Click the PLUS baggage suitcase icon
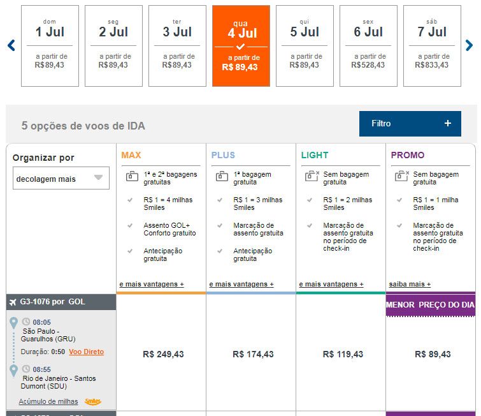Image resolution: width=481 pixels, height=416 pixels. tap(222, 176)
